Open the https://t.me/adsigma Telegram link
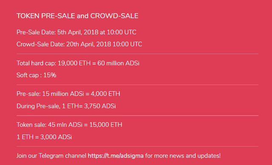 [116, 156]
